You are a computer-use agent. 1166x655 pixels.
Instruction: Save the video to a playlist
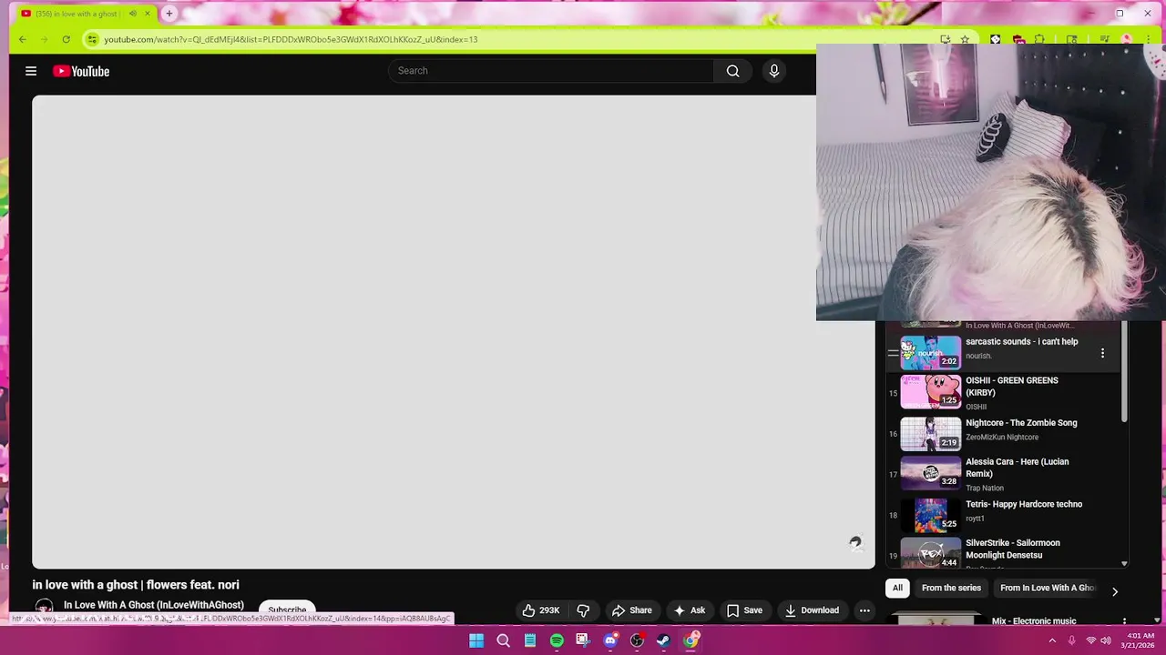744,610
